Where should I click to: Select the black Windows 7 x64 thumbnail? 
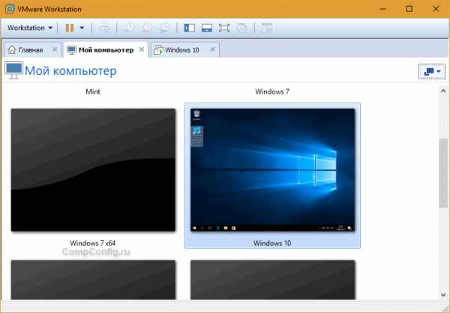click(x=93, y=170)
